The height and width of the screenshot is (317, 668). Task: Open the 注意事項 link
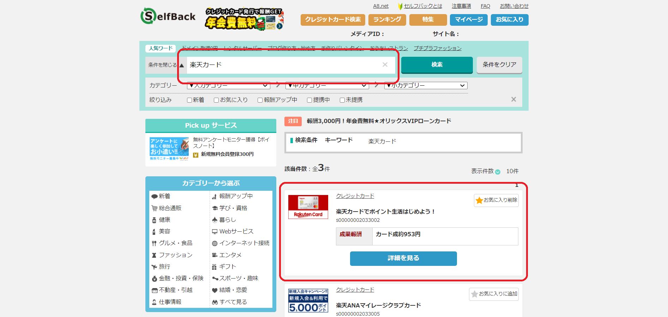[x=461, y=6]
